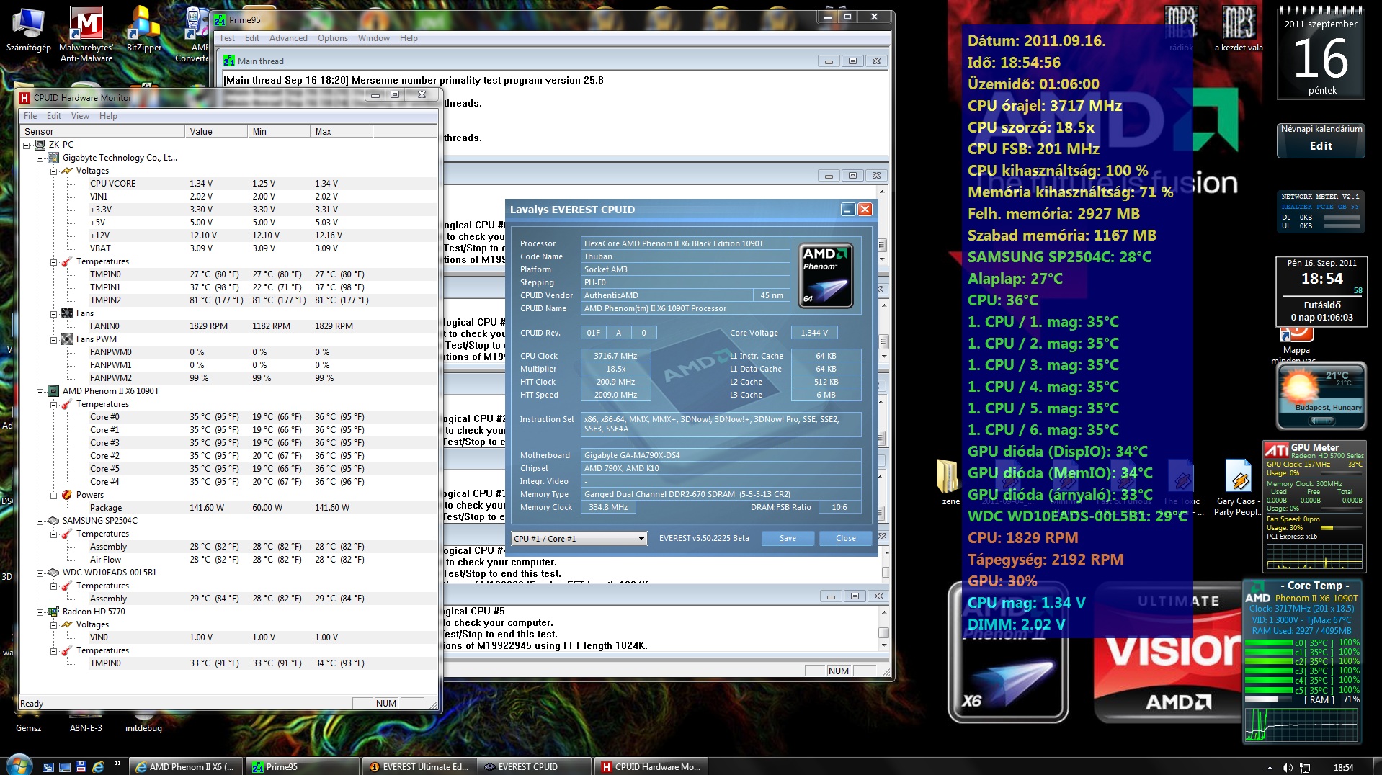Click the Sensor column header

(x=102, y=132)
